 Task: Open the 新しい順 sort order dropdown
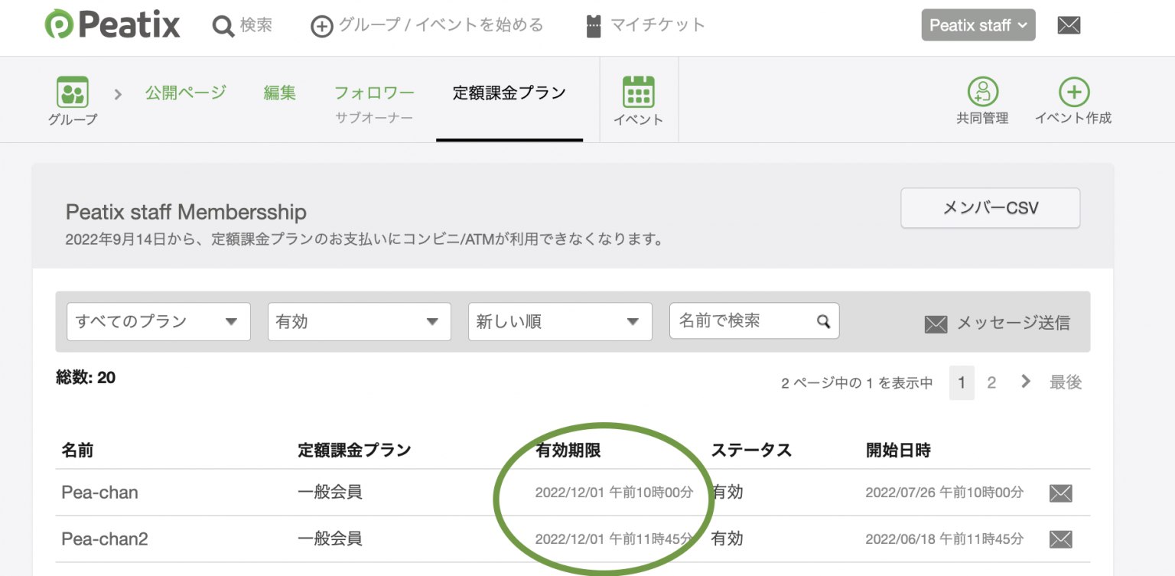(559, 321)
